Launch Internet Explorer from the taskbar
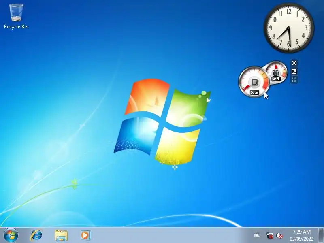The width and height of the screenshot is (324, 243). (x=36, y=235)
